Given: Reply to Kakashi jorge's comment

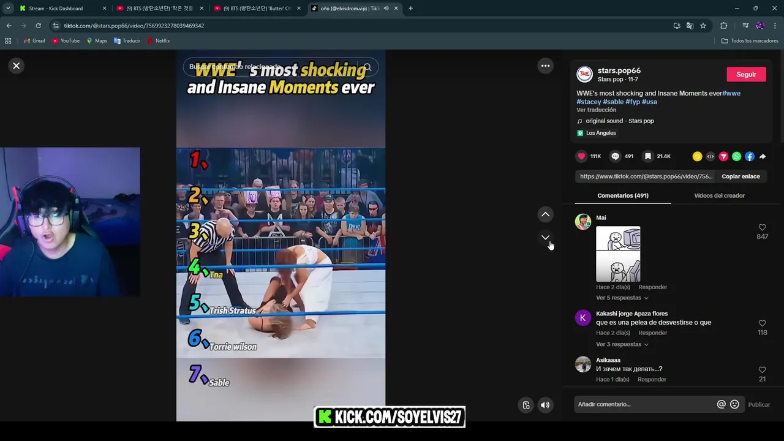Looking at the screenshot, I should (x=652, y=333).
